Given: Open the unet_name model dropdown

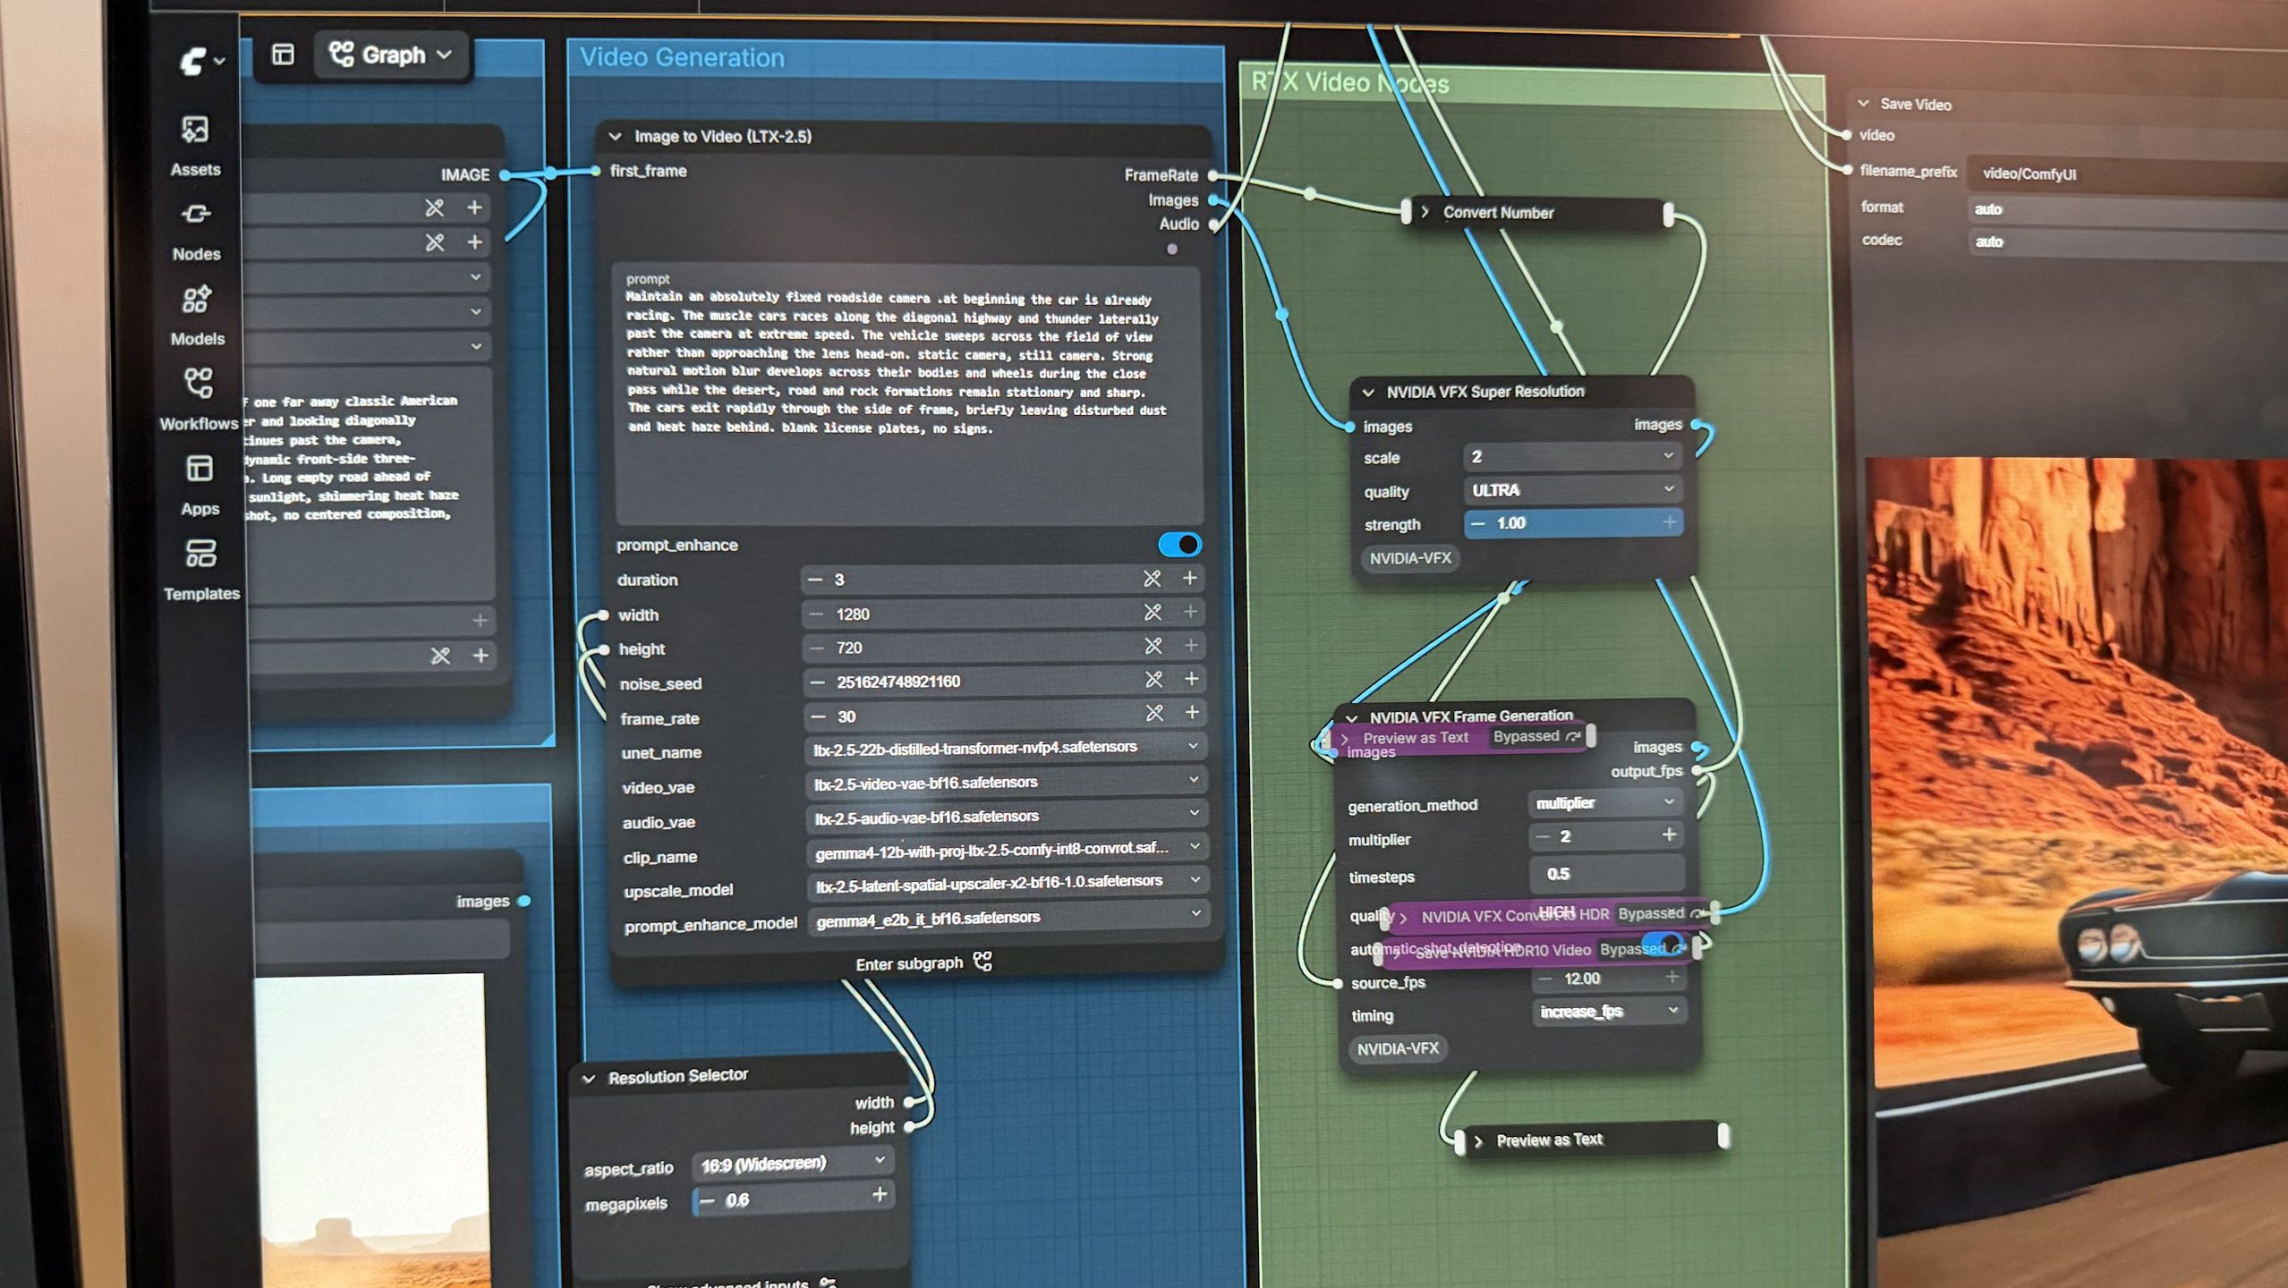Looking at the screenshot, I should pyautogui.click(x=1006, y=748).
